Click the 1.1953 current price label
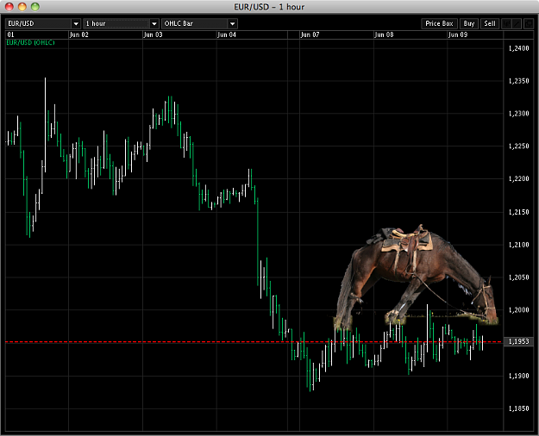 [518, 341]
